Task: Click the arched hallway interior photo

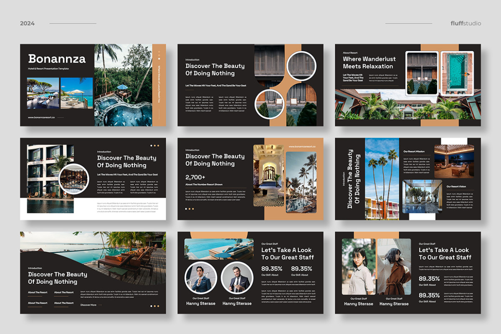Action: [268, 176]
